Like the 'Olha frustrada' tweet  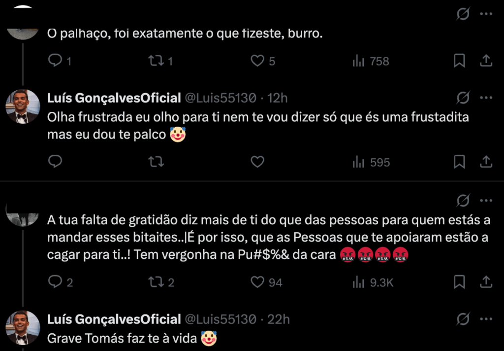coord(257,162)
